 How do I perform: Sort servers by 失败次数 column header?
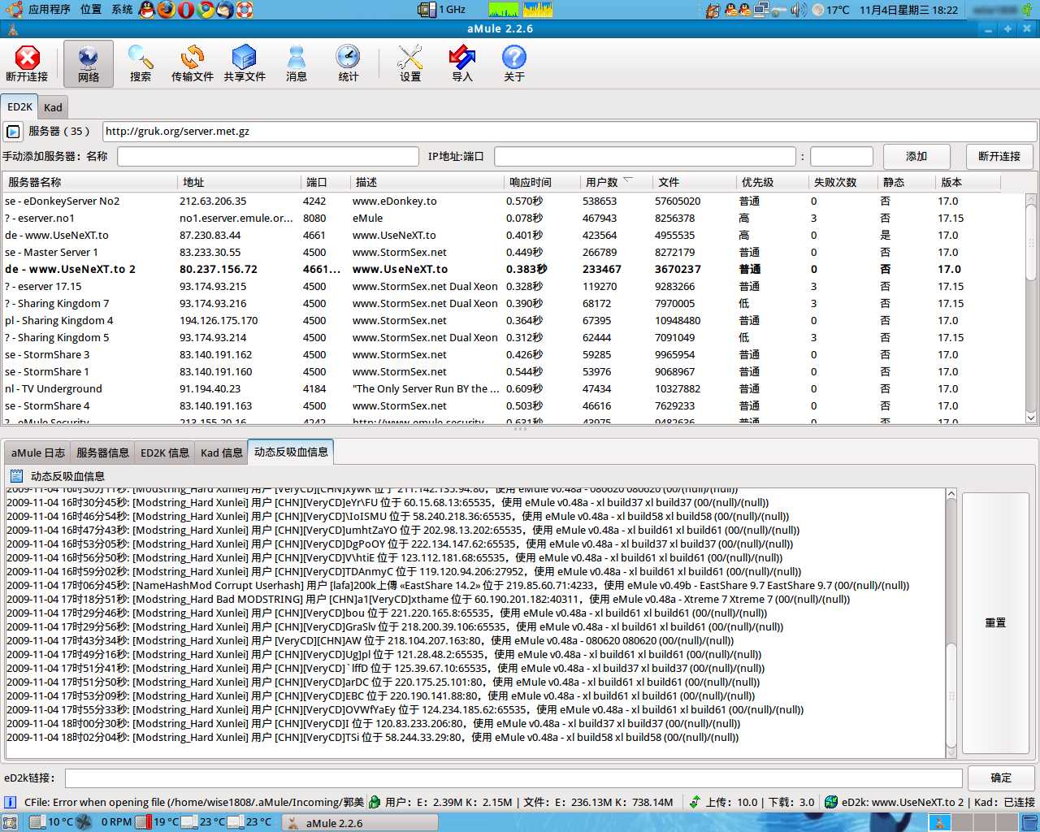pos(843,182)
